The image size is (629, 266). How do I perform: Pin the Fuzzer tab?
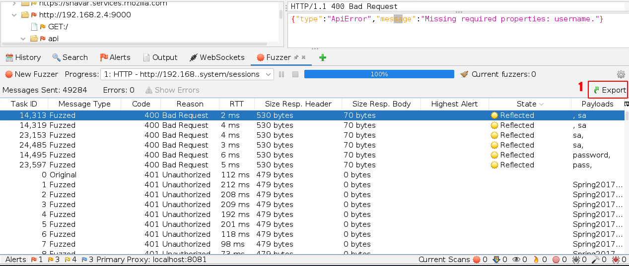tap(296, 57)
